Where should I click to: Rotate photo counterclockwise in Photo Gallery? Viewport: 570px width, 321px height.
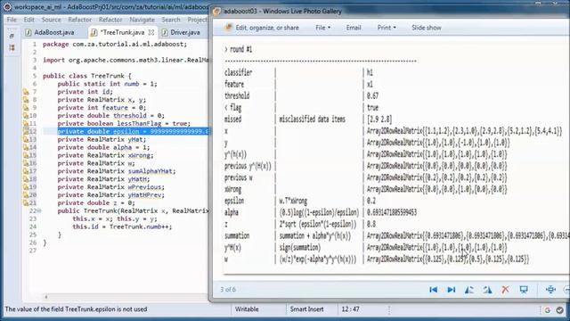point(469,290)
